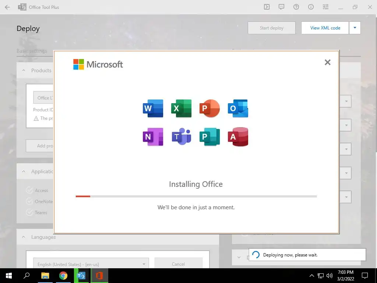Click the Excel icon in installer
The image size is (377, 283).
point(181,108)
